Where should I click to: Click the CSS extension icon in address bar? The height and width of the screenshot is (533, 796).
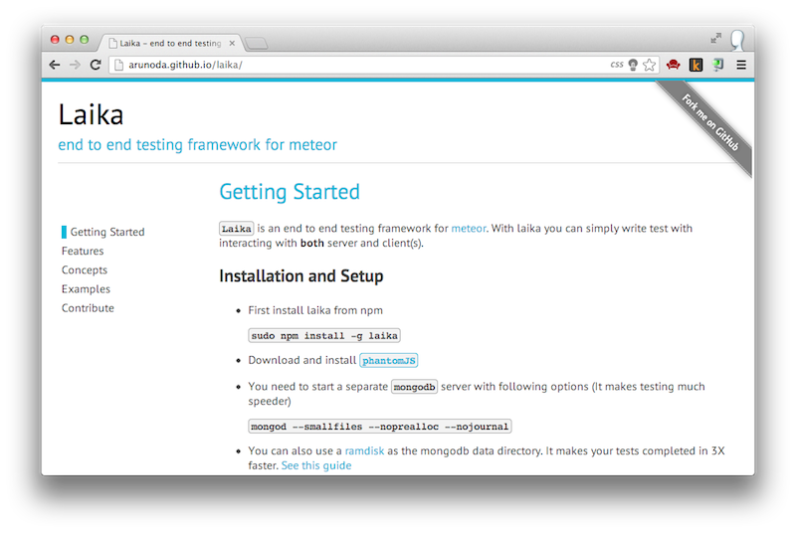[616, 65]
